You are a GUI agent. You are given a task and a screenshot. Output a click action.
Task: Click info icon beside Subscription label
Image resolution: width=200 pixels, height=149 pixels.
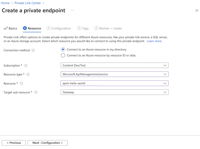click(x=26, y=65)
